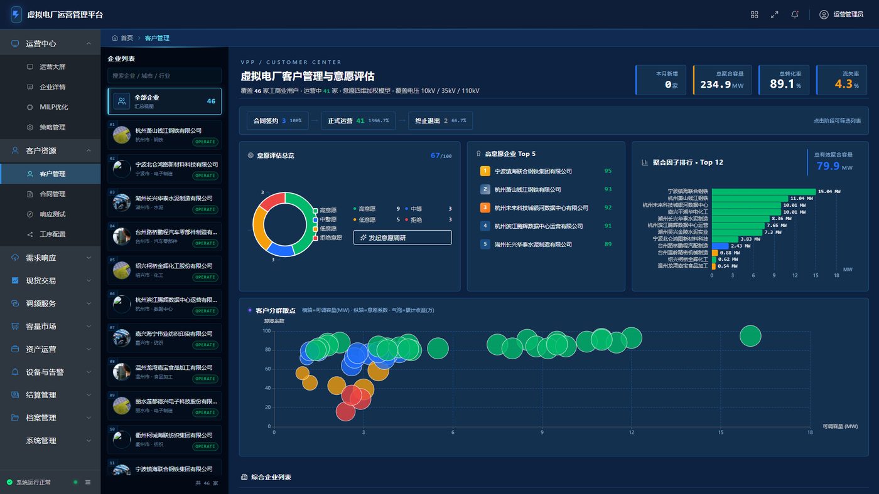The height and width of the screenshot is (494, 879).
Task: Open 企业详情 via its sidebar icon
Action: [x=30, y=87]
